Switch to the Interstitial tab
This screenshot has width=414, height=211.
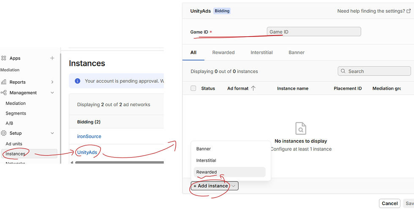[x=261, y=52]
